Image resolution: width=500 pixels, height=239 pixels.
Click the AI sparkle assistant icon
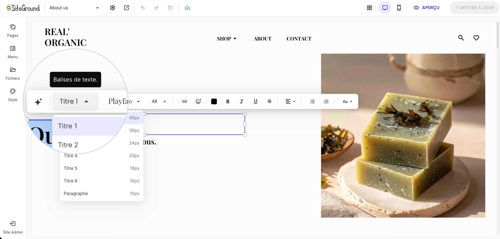pos(38,102)
